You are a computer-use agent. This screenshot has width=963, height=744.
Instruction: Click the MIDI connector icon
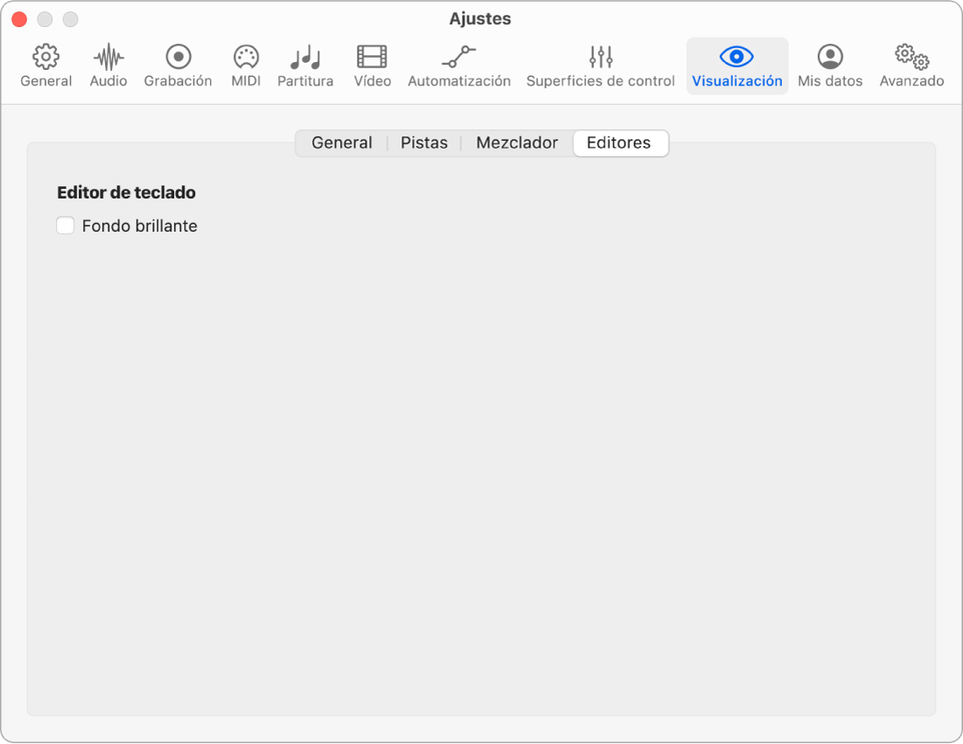tap(246, 58)
